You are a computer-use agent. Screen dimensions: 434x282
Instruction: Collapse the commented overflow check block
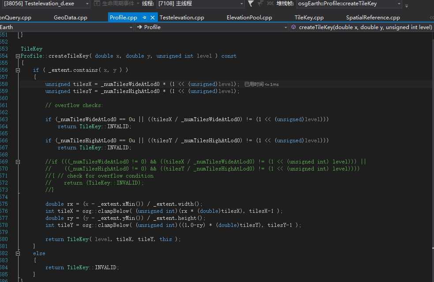pyautogui.click(x=18, y=162)
